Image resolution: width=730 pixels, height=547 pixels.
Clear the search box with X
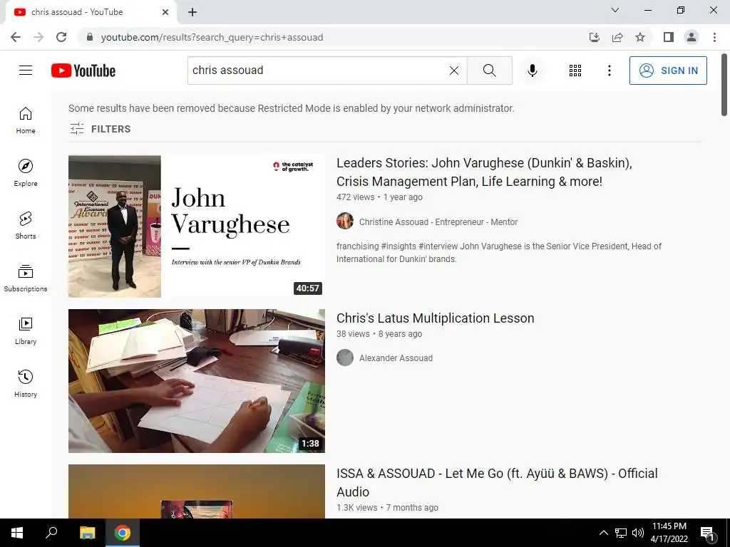[454, 71]
